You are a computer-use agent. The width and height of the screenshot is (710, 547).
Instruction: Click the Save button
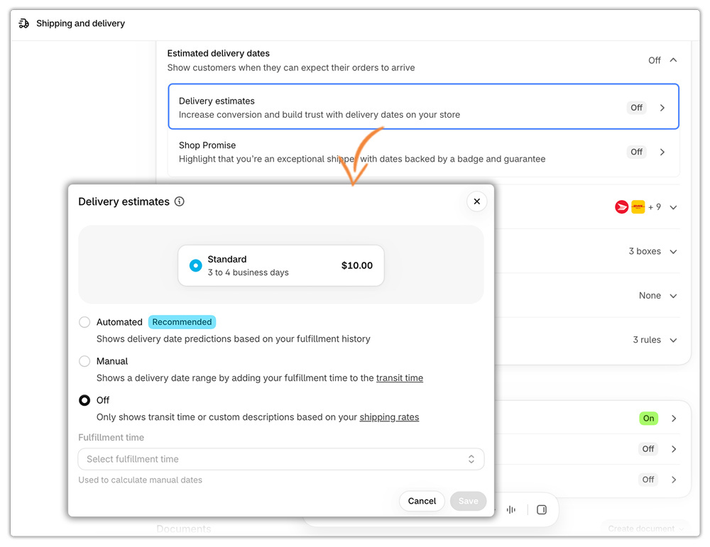tap(468, 502)
